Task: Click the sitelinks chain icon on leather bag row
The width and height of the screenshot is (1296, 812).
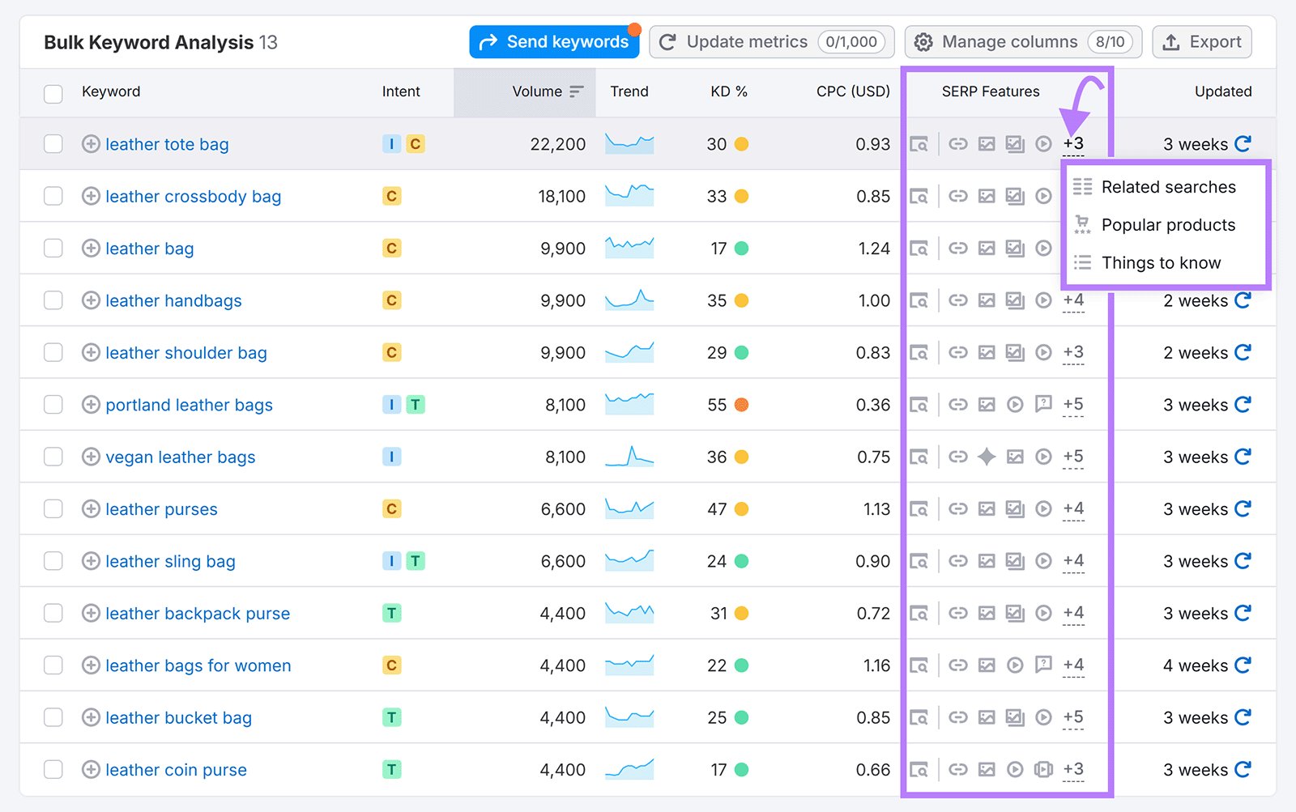Action: pyautogui.click(x=959, y=248)
